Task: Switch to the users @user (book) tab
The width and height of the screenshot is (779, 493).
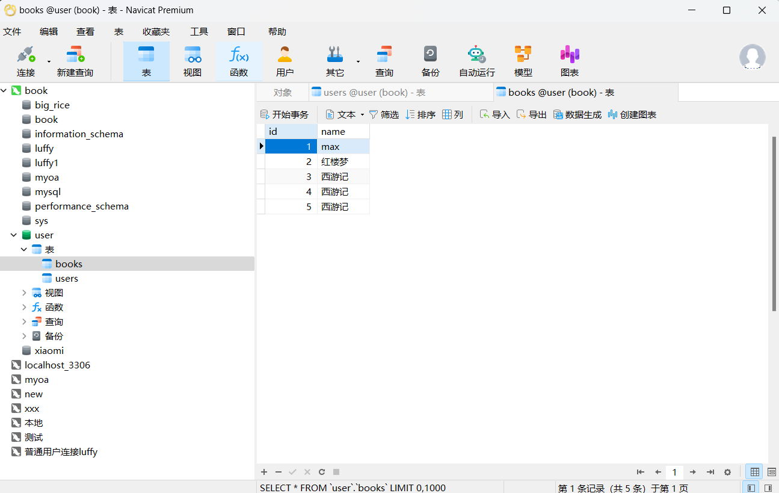Action: [x=401, y=93]
